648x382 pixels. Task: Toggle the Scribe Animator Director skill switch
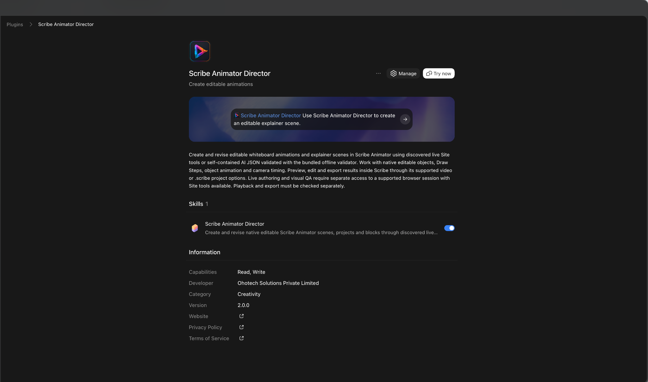tap(449, 228)
